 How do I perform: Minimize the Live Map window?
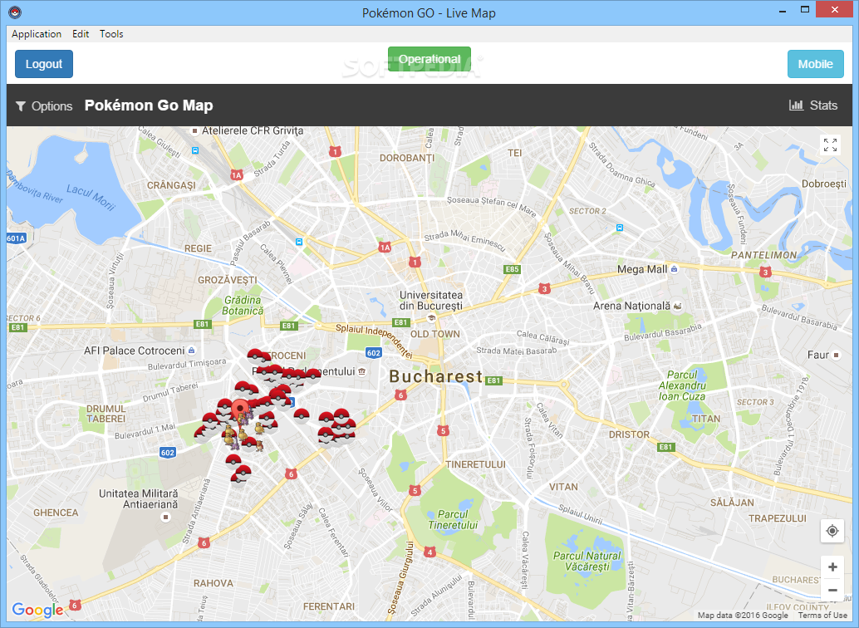point(783,11)
